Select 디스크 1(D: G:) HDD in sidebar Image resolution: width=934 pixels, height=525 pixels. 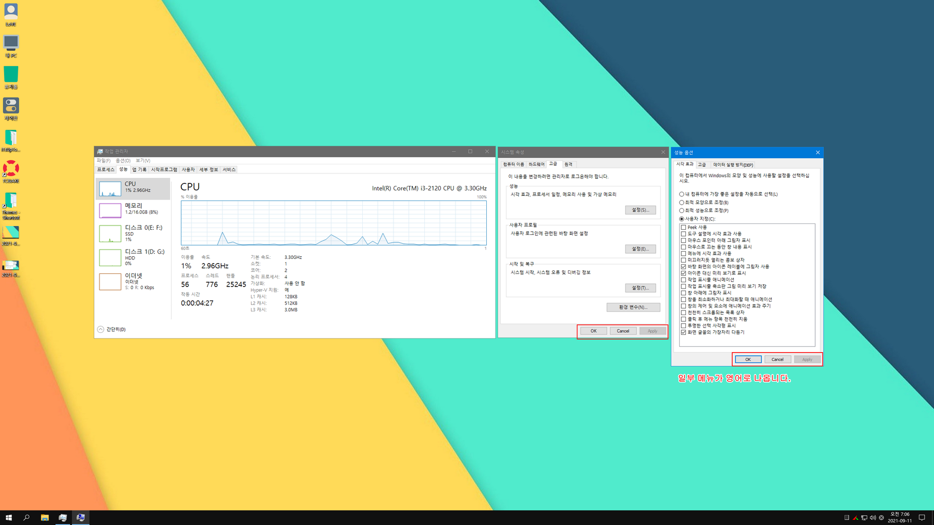pyautogui.click(x=133, y=257)
